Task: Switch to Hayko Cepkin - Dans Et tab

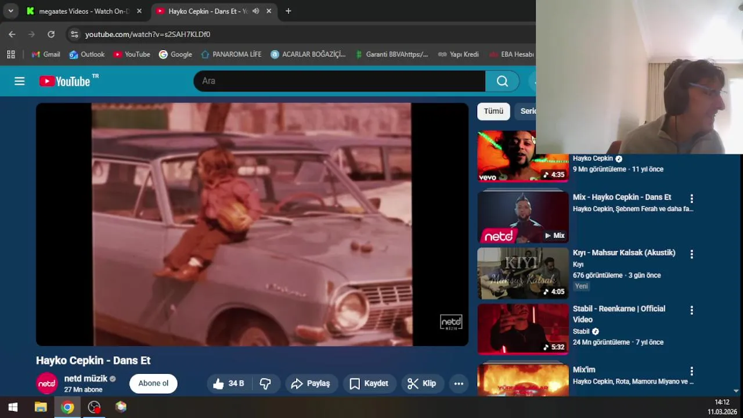Action: coord(207,11)
